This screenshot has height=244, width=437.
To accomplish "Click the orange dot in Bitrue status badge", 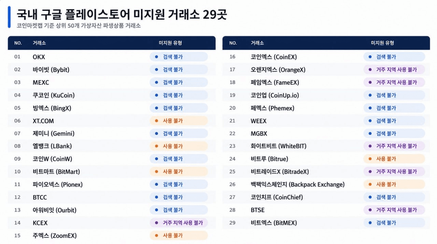I will (x=370, y=159).
